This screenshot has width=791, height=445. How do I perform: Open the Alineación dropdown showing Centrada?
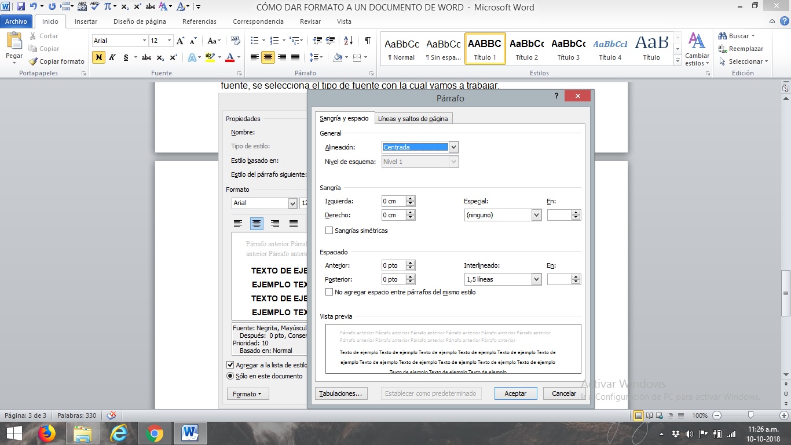click(453, 147)
